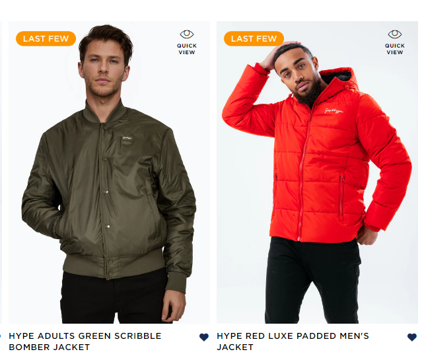Click the scribble logo patch on green bomber chest

(x=127, y=138)
